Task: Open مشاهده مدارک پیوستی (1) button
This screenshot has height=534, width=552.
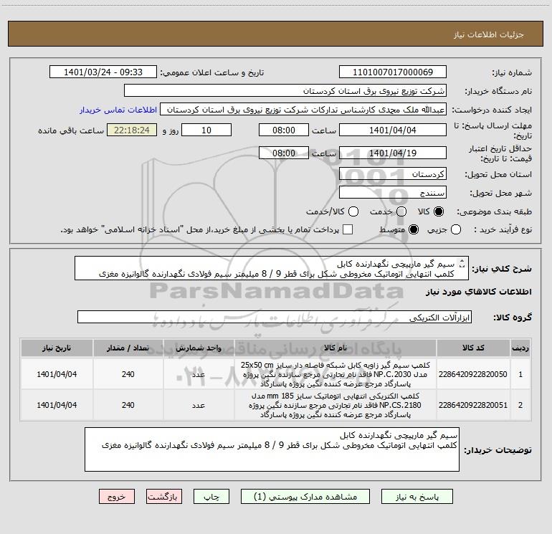Action: [305, 497]
